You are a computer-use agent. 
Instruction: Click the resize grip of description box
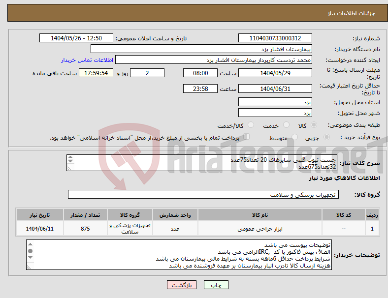[x=69, y=168]
